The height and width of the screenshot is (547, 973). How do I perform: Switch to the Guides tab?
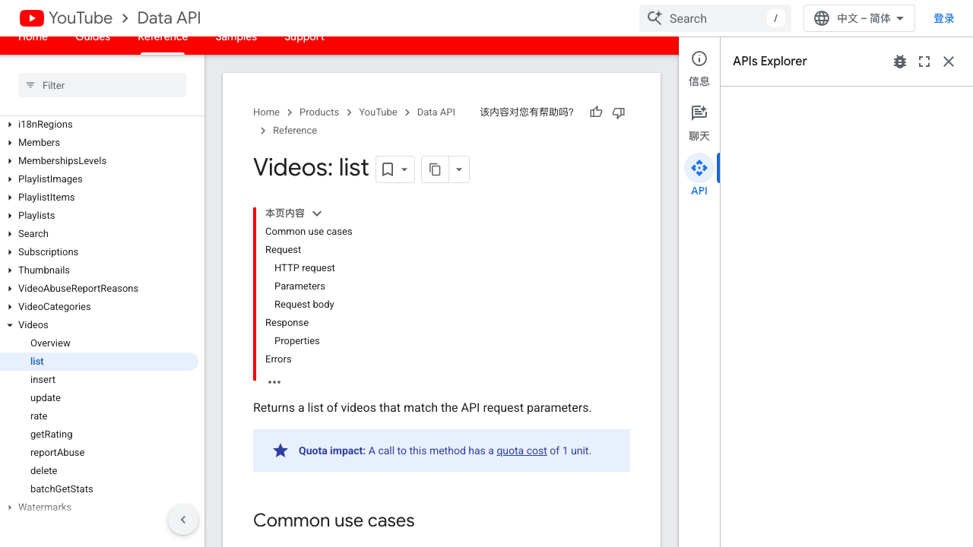[93, 40]
